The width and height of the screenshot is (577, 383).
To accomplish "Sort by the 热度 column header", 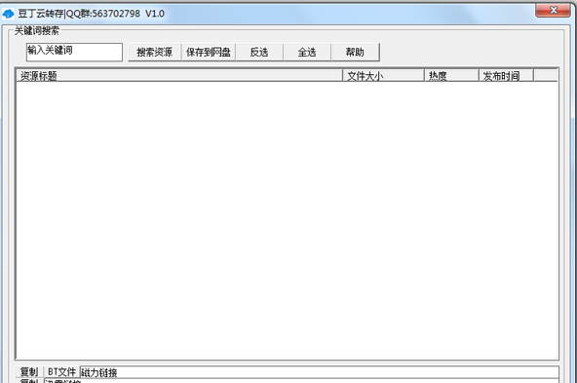I will 451,75.
